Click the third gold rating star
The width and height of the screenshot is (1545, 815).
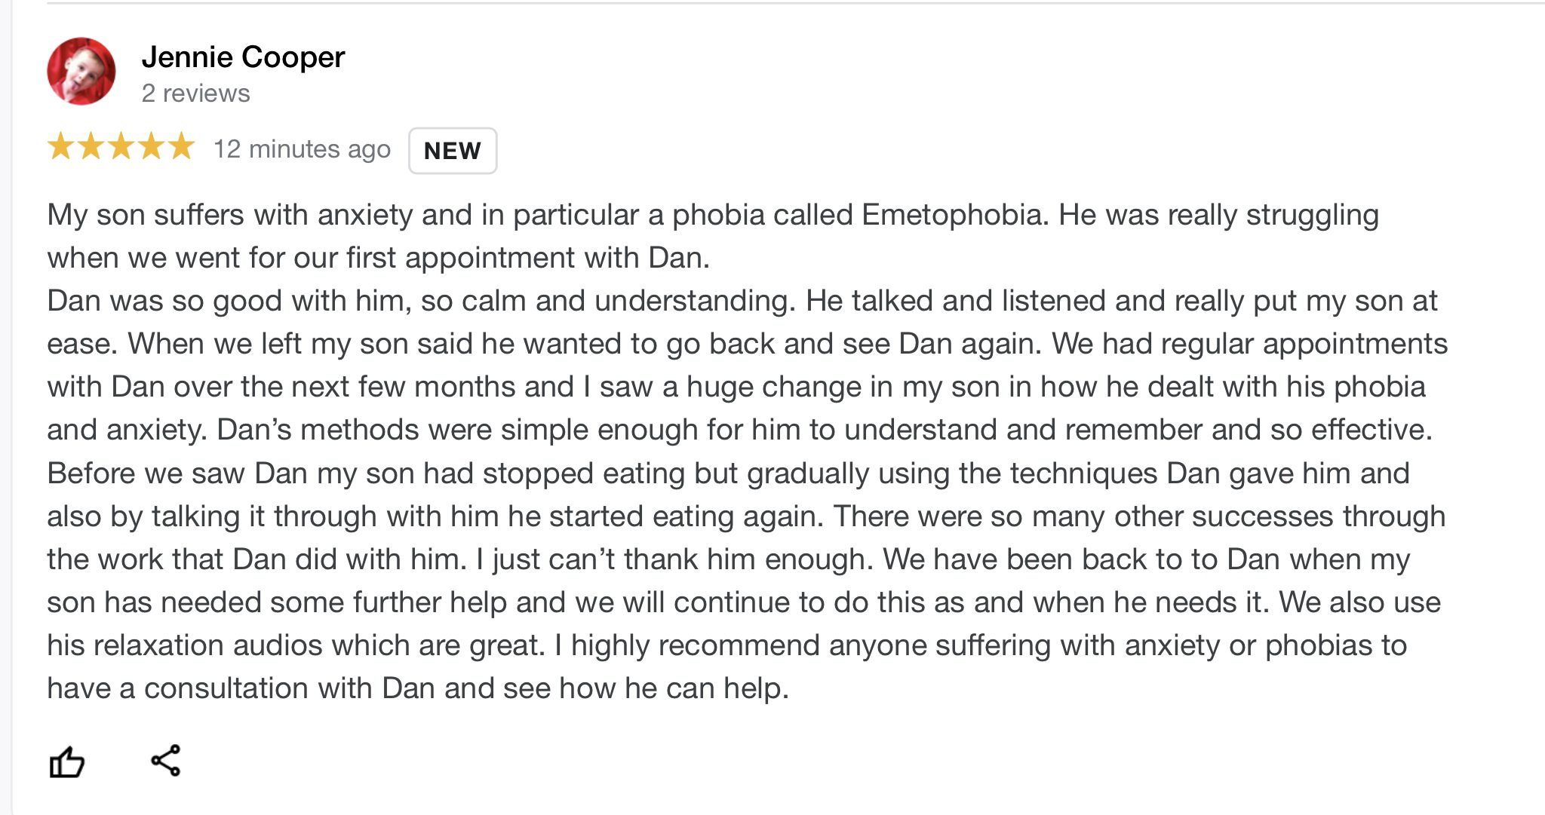pos(121,146)
